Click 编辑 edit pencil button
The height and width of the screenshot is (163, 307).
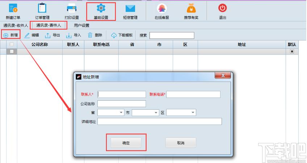[31, 35]
